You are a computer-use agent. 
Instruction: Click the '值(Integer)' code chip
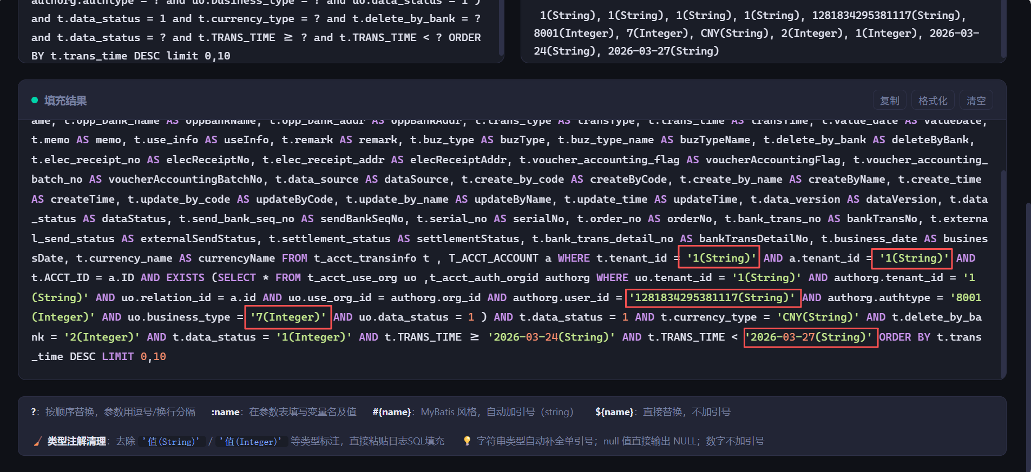[251, 442]
